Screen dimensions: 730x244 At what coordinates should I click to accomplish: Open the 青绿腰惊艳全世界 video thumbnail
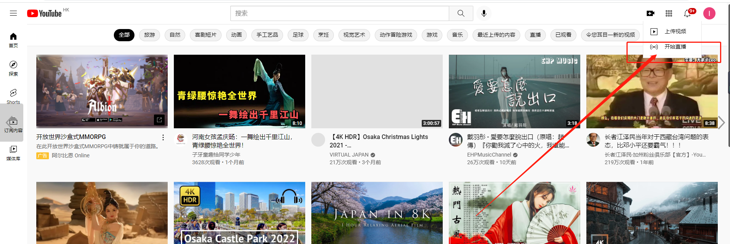point(240,91)
